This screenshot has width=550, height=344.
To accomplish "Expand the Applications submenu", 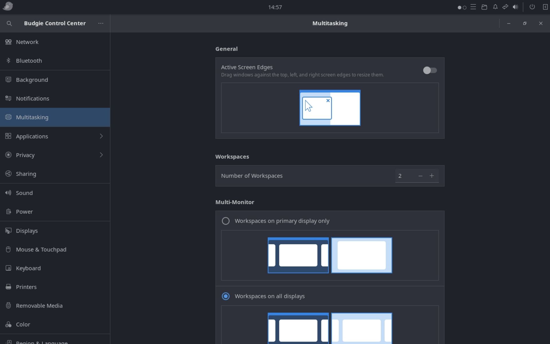I will coord(101,136).
